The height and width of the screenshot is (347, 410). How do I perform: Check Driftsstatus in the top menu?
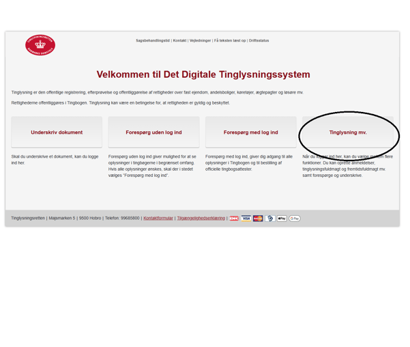click(259, 41)
